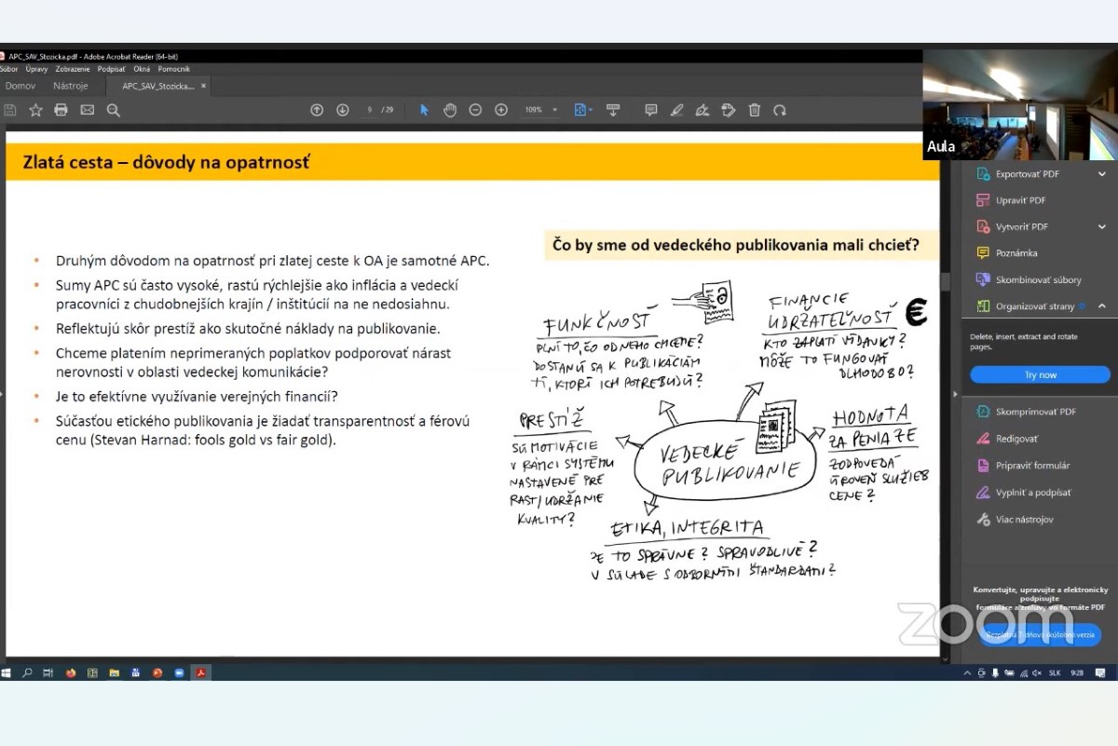1118x746 pixels.
Task: Go to previous page with up arrow
Action: tap(317, 110)
